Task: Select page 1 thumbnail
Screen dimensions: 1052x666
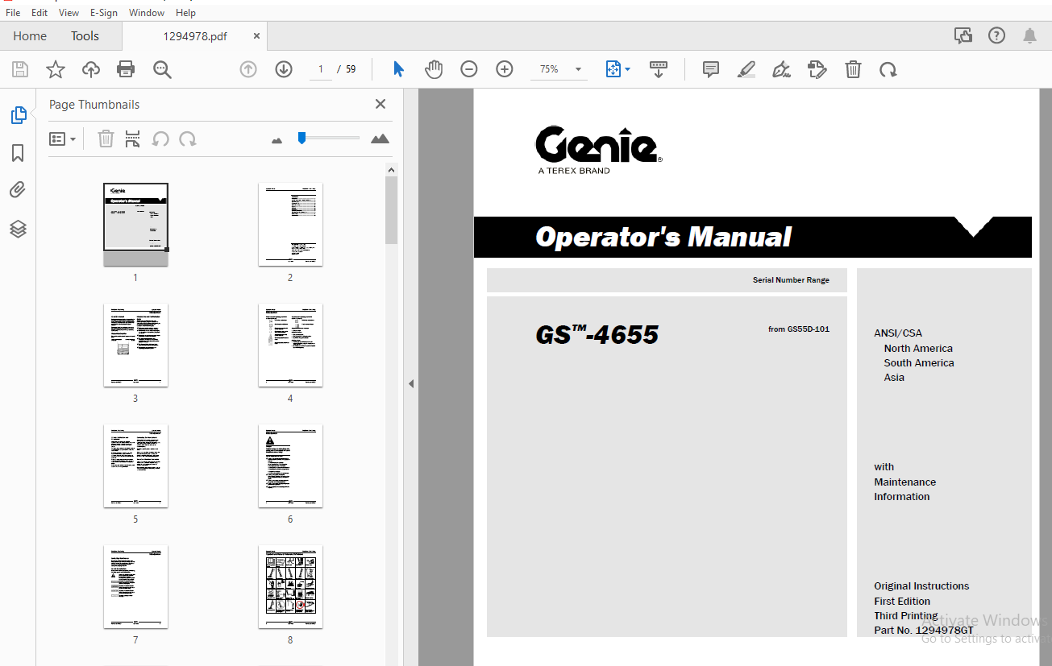Action: click(135, 225)
